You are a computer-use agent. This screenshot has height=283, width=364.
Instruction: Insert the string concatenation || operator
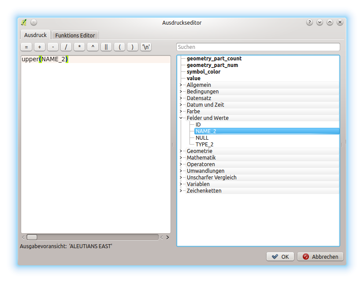pyautogui.click(x=106, y=47)
